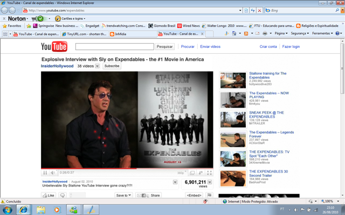The height and width of the screenshot is (215, 345).
Task: Change video quality from 360p
Action: coord(181,173)
